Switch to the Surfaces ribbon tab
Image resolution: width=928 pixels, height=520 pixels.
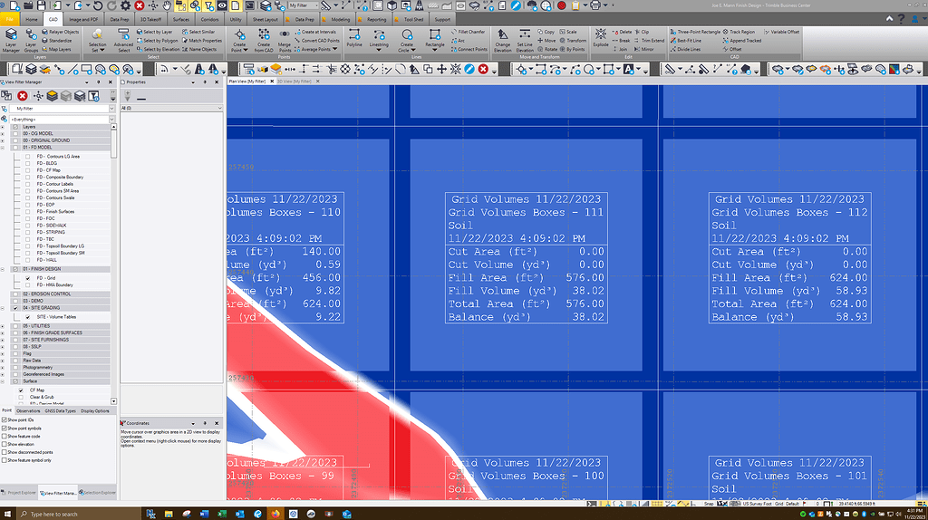coord(181,18)
